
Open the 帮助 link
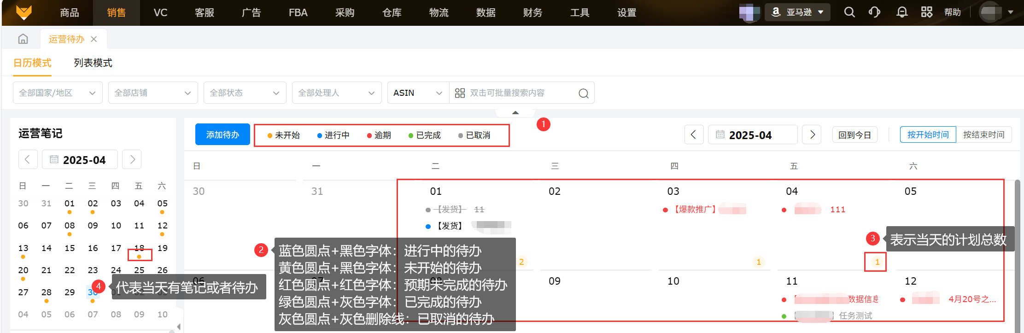[953, 12]
